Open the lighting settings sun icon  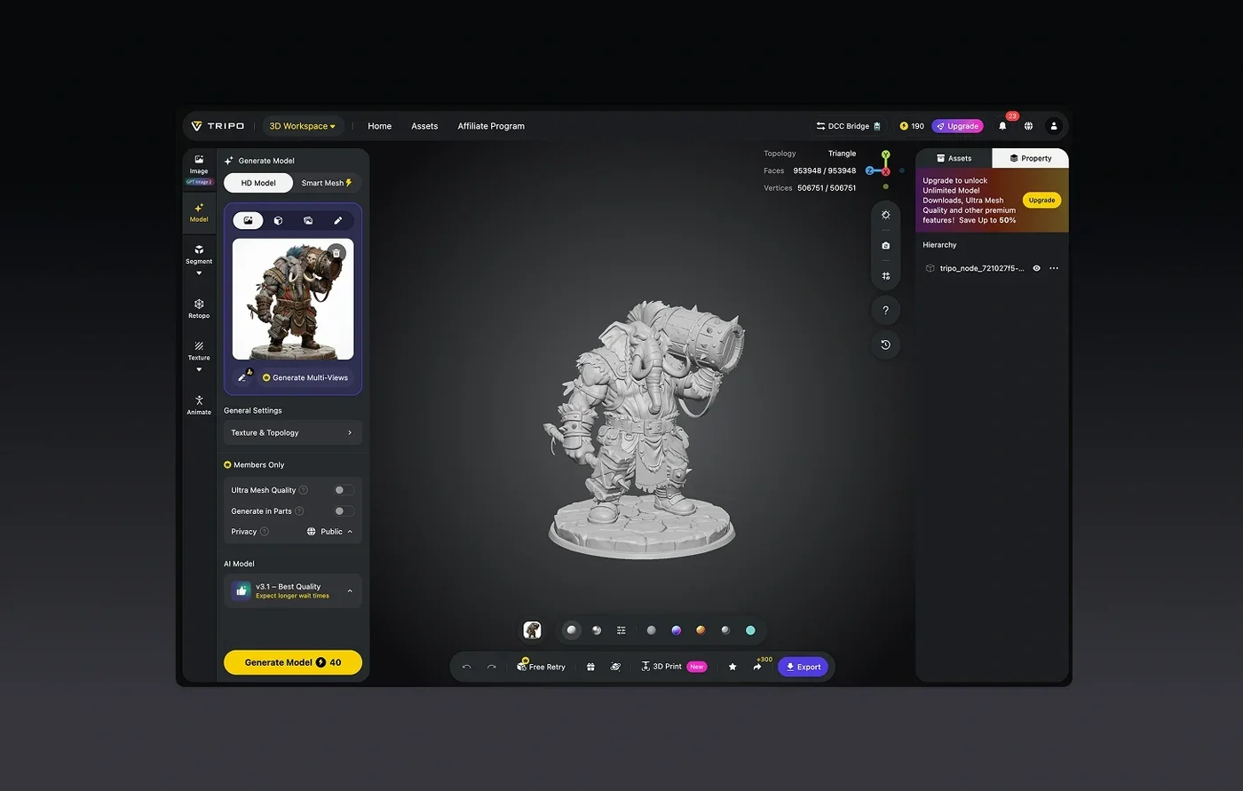coord(885,215)
